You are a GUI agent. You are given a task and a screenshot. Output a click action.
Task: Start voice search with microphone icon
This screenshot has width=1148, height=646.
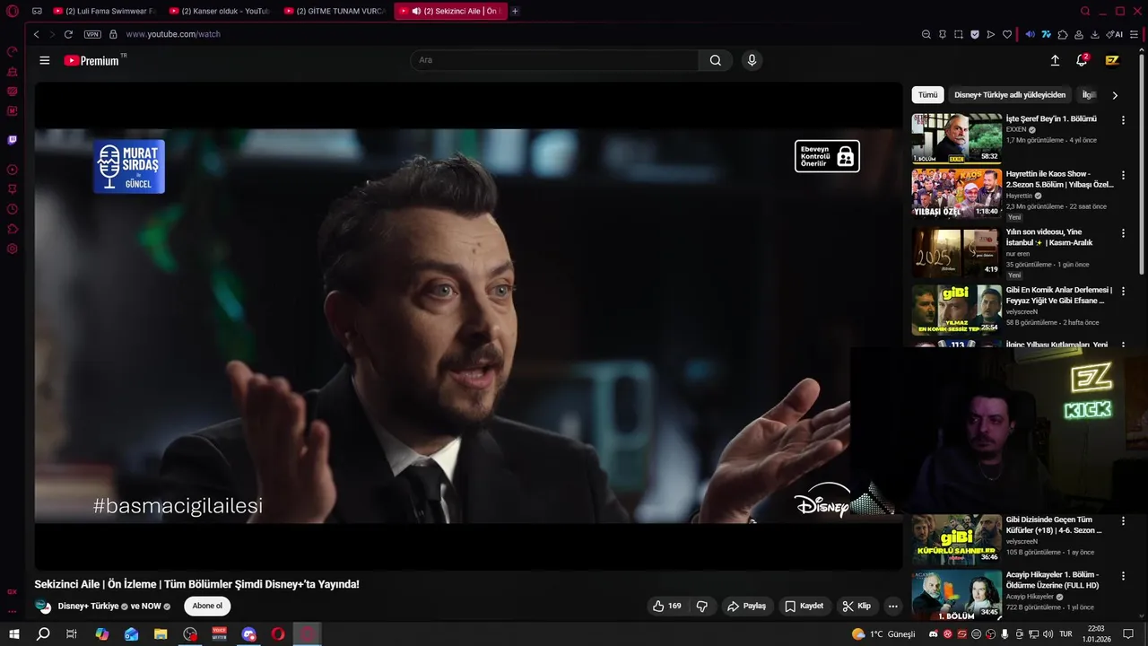tap(752, 60)
